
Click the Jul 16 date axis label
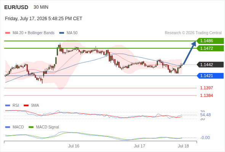(74, 146)
